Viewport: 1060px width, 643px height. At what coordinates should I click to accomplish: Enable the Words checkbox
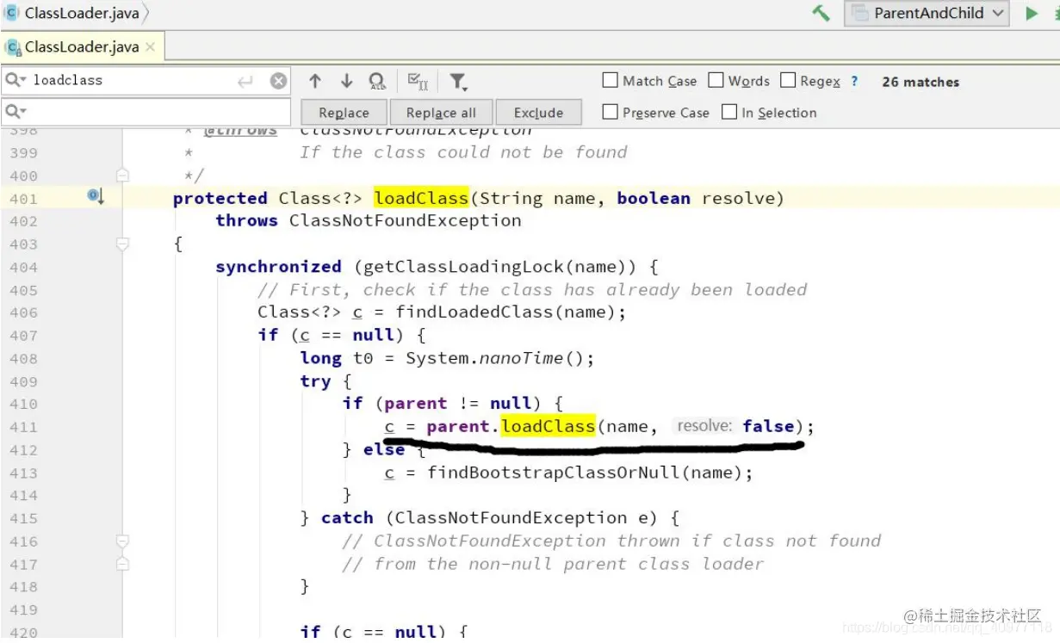pos(716,80)
